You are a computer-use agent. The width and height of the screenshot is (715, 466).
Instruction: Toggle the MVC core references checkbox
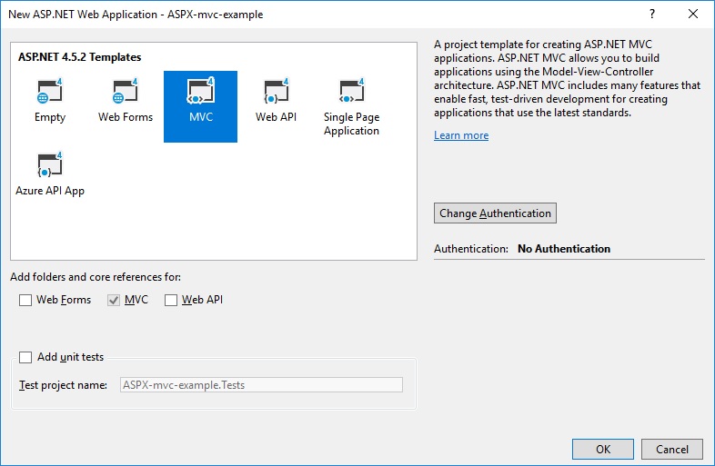click(x=115, y=300)
